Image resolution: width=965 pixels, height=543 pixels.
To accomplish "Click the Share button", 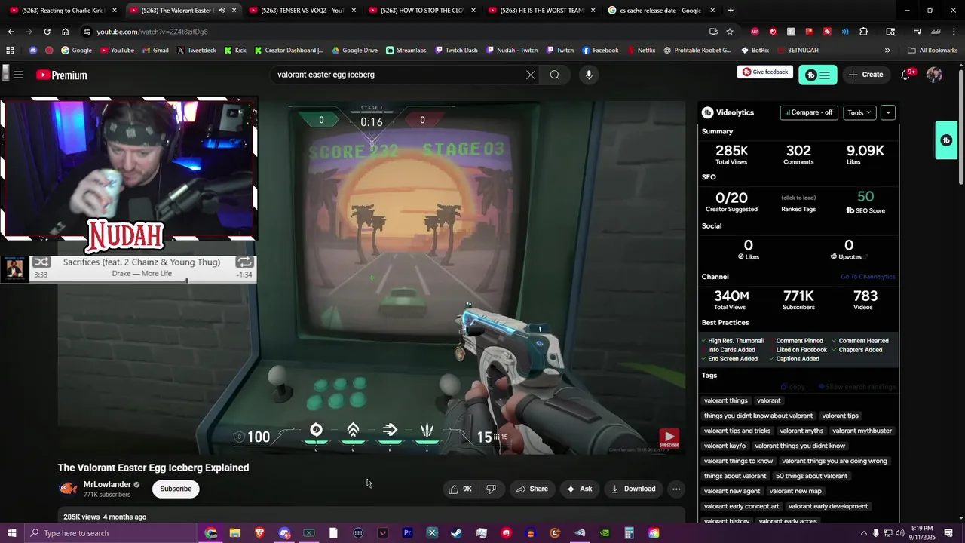I will tap(532, 489).
